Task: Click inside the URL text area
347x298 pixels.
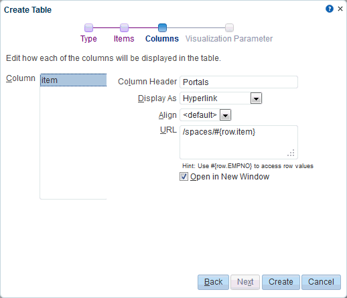Action: (x=238, y=142)
